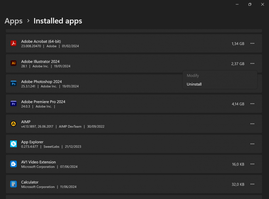Select the Adobe Premiere Pro 2024 row
Image resolution: width=269 pixels, height=199 pixels.
tap(134, 104)
